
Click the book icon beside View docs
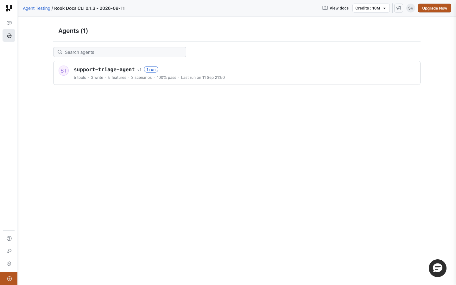[325, 8]
